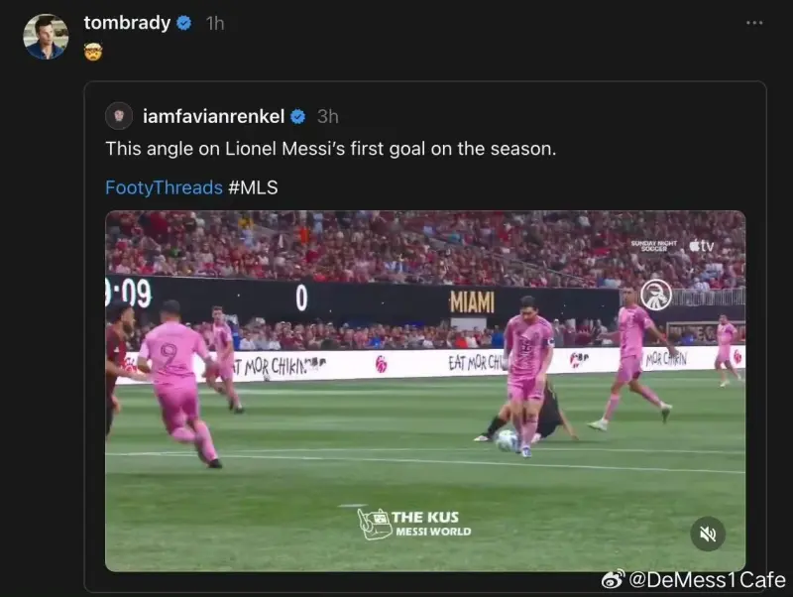This screenshot has height=597, width=793.
Task: Open the #MLS hashtag
Action: [x=253, y=187]
